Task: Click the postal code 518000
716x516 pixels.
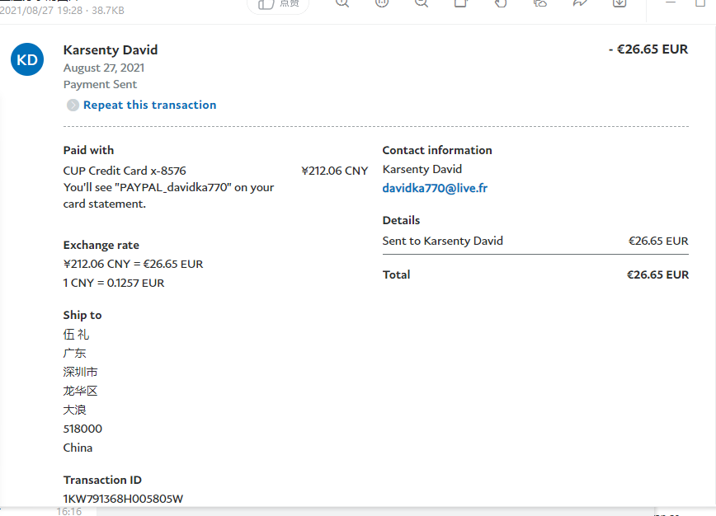Action: [x=82, y=429]
